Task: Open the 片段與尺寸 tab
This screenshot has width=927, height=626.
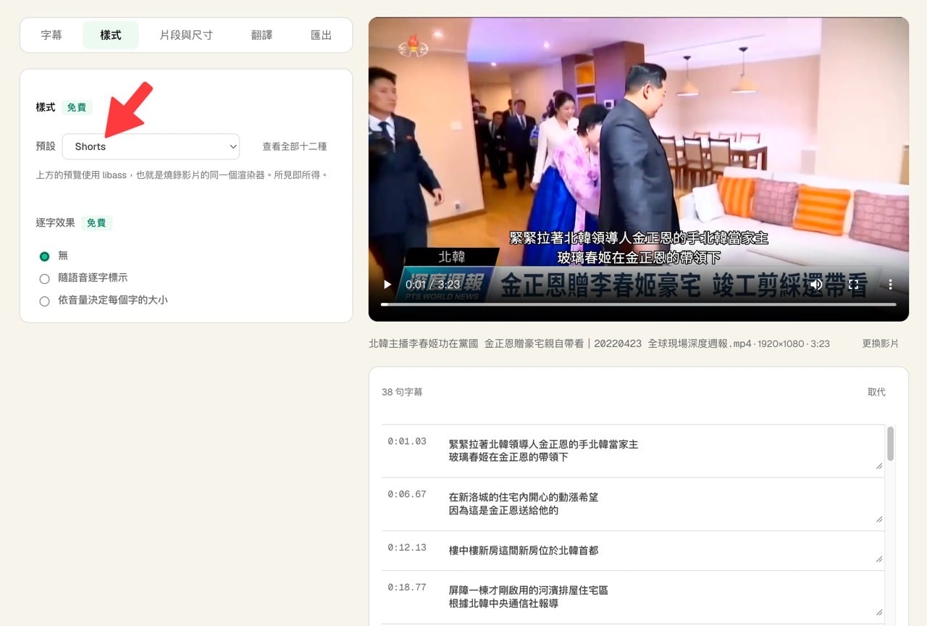Action: (186, 35)
